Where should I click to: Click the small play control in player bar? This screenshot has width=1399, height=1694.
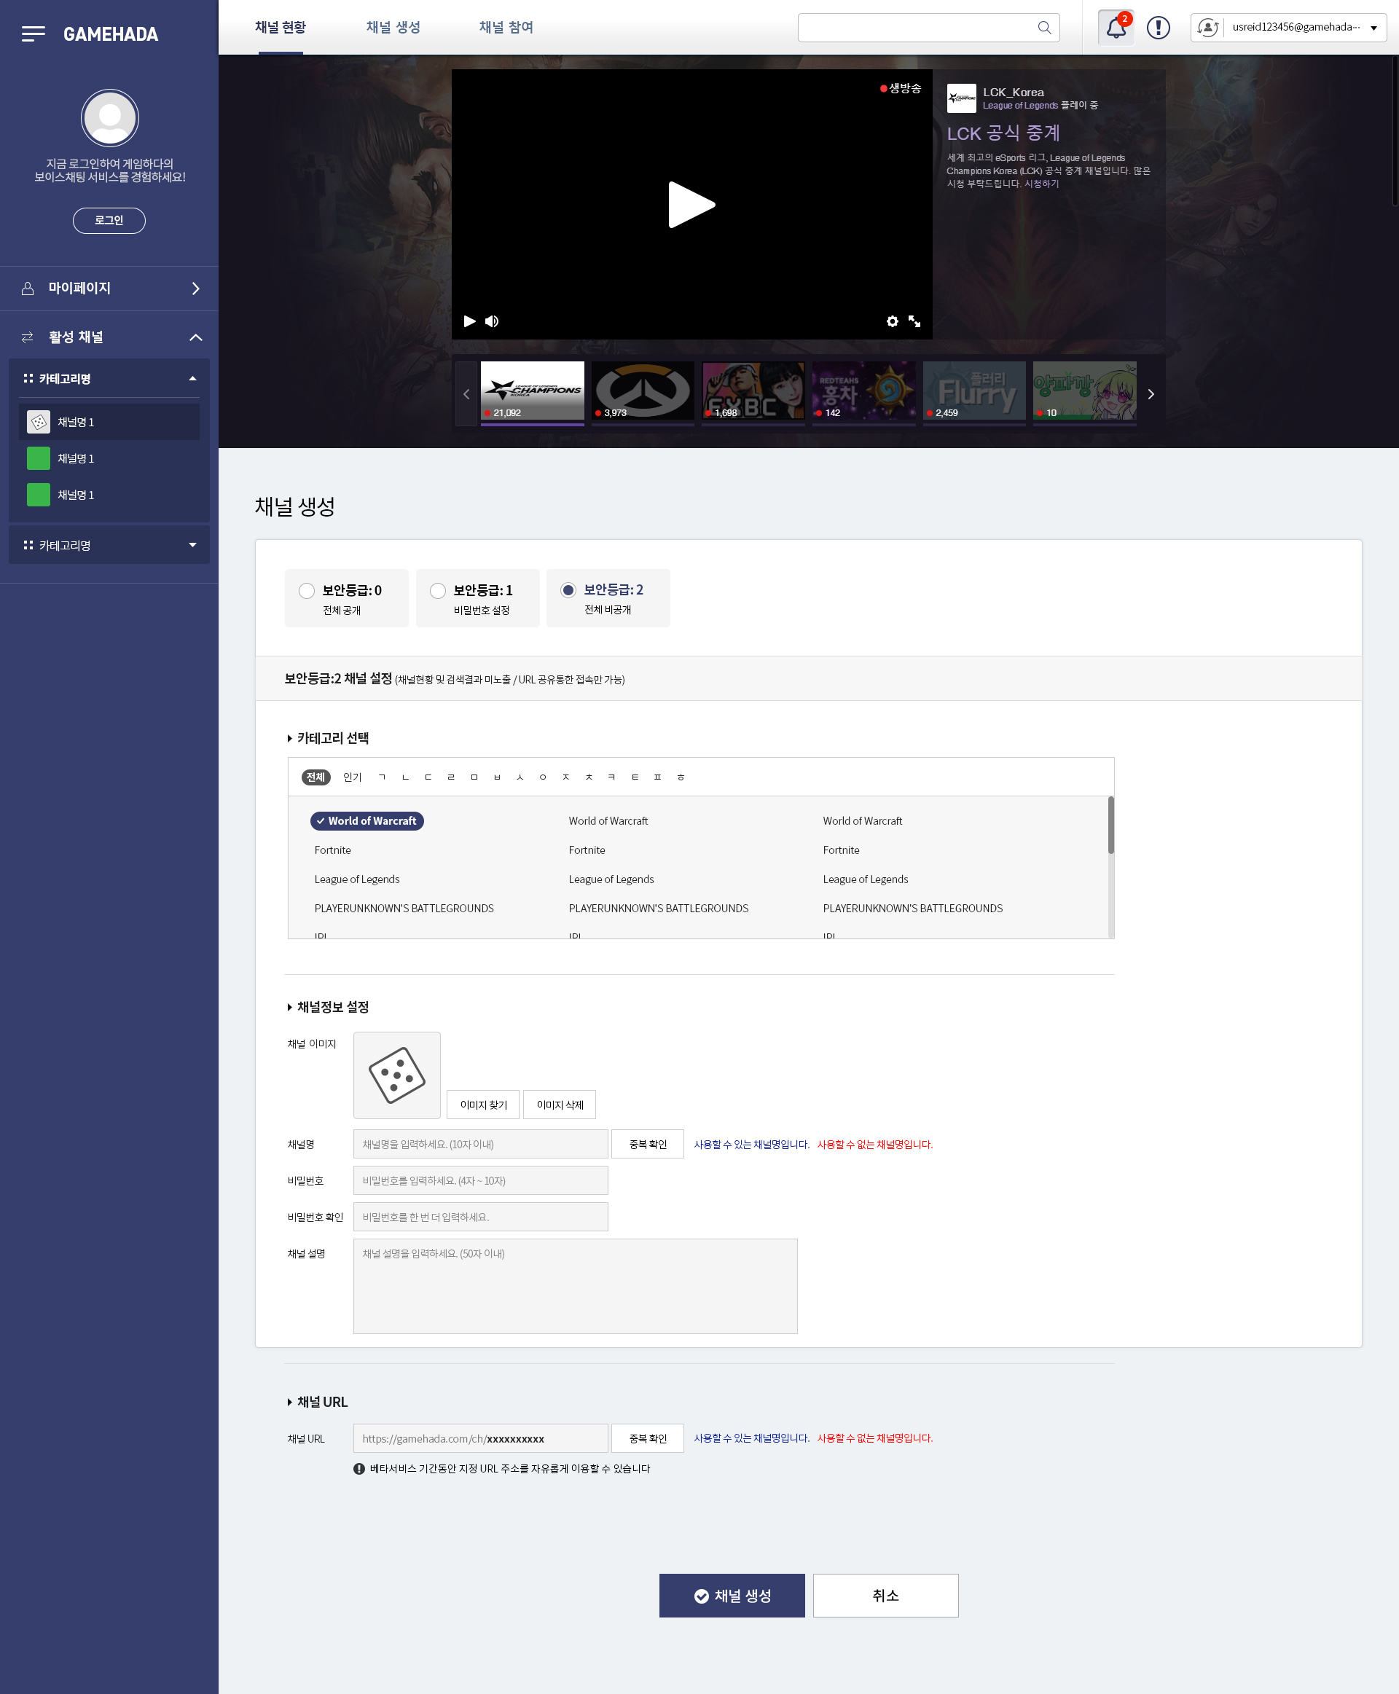470,321
